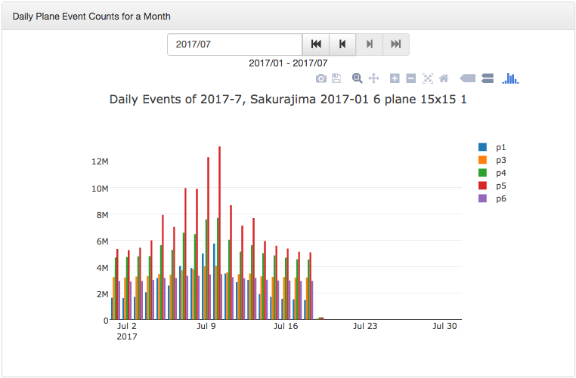
Task: Jump to the first month
Action: coord(316,45)
